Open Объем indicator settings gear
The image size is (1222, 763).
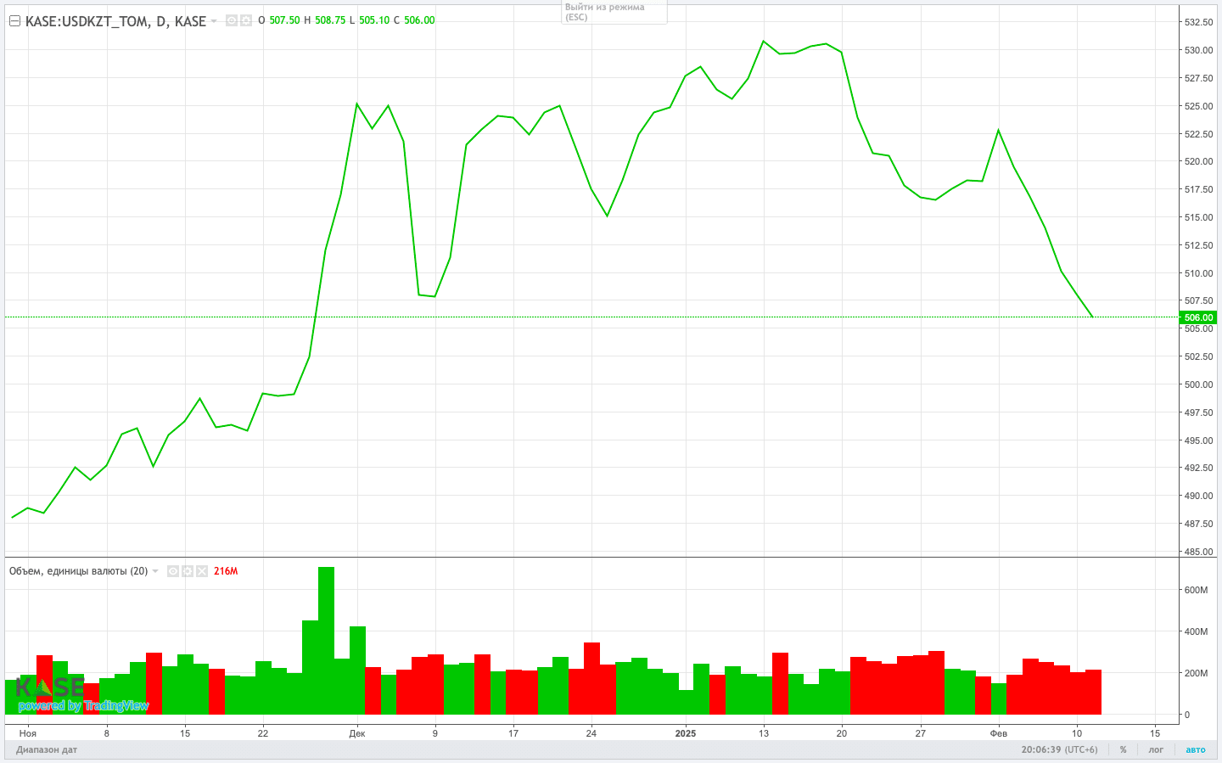tap(188, 571)
